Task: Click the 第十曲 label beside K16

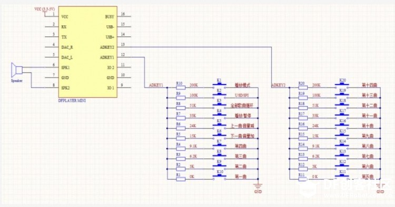Action: click(368, 126)
